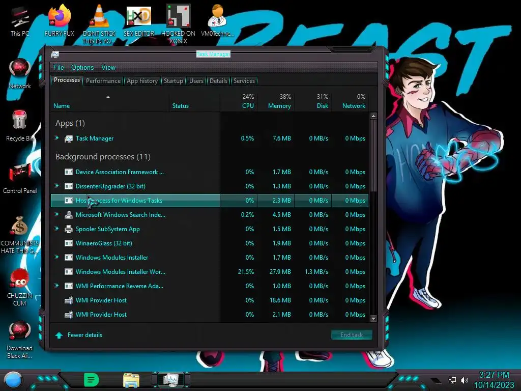Click the End task button

pyautogui.click(x=352, y=335)
